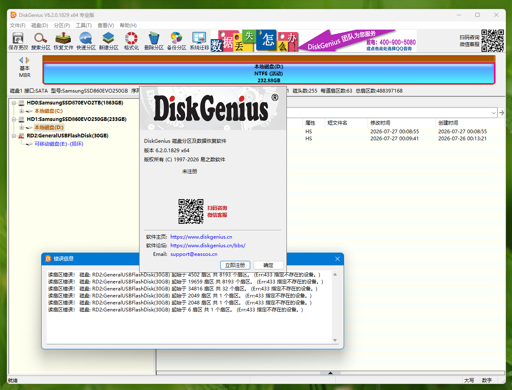Viewport: 512px width, 390px height.
Task: Click the down arrow of error log scrollbar
Action: (x=335, y=340)
